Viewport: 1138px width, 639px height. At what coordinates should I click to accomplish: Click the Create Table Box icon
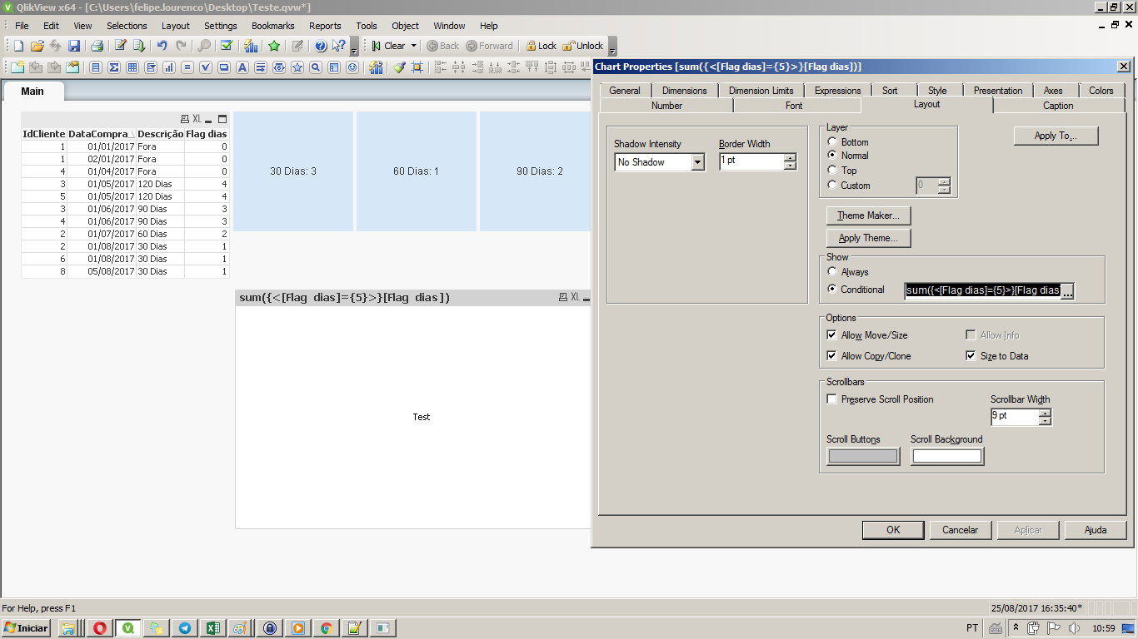click(132, 67)
